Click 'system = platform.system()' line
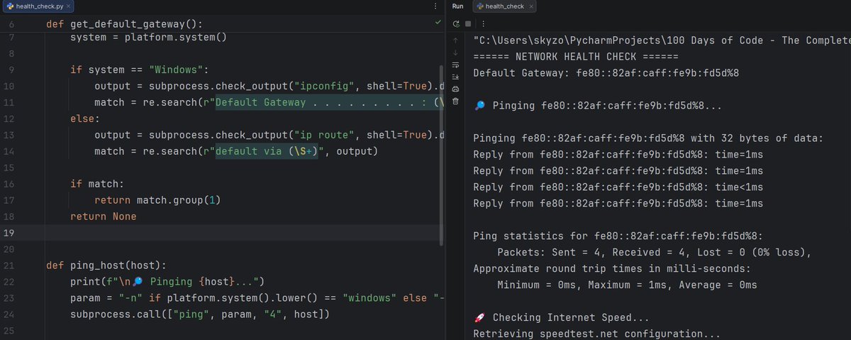This screenshot has width=851, height=340. coord(148,37)
